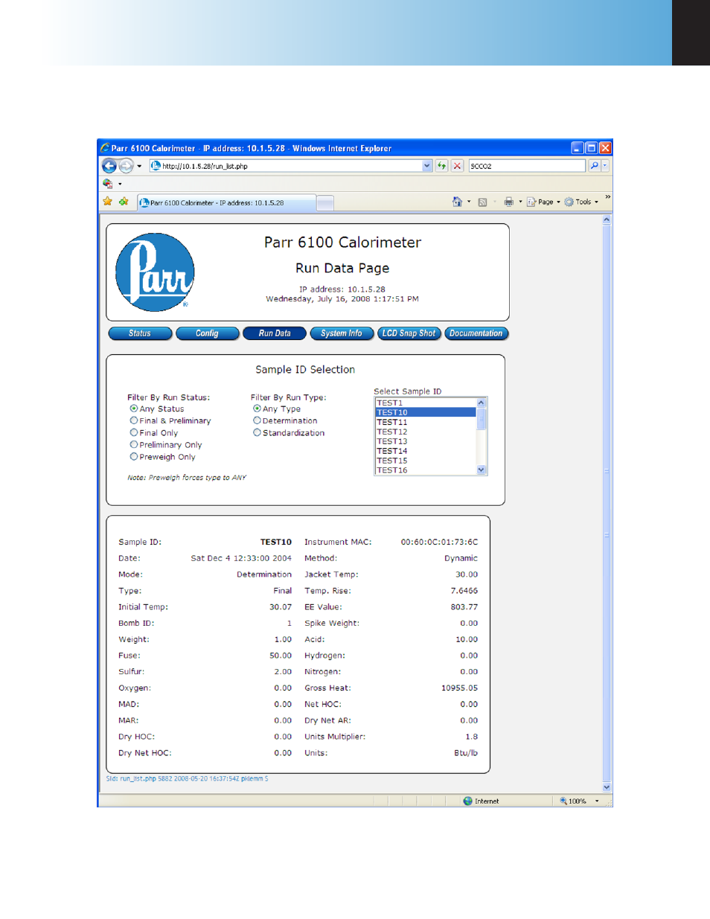Viewport: 710px width, 919px height.
Task: Open the Config page tab
Action: pyautogui.click(x=207, y=333)
